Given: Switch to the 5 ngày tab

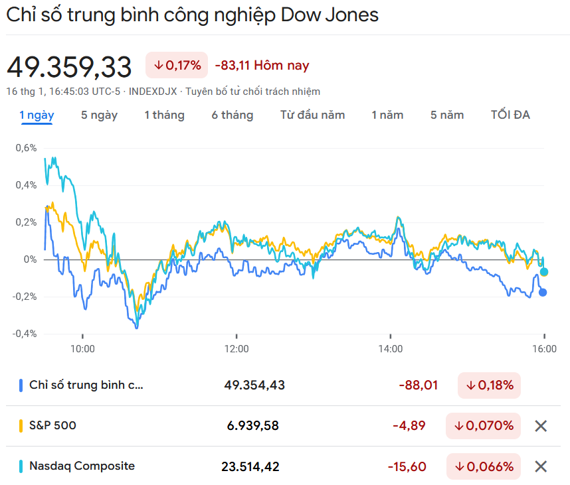Looking at the screenshot, I should 99,115.
